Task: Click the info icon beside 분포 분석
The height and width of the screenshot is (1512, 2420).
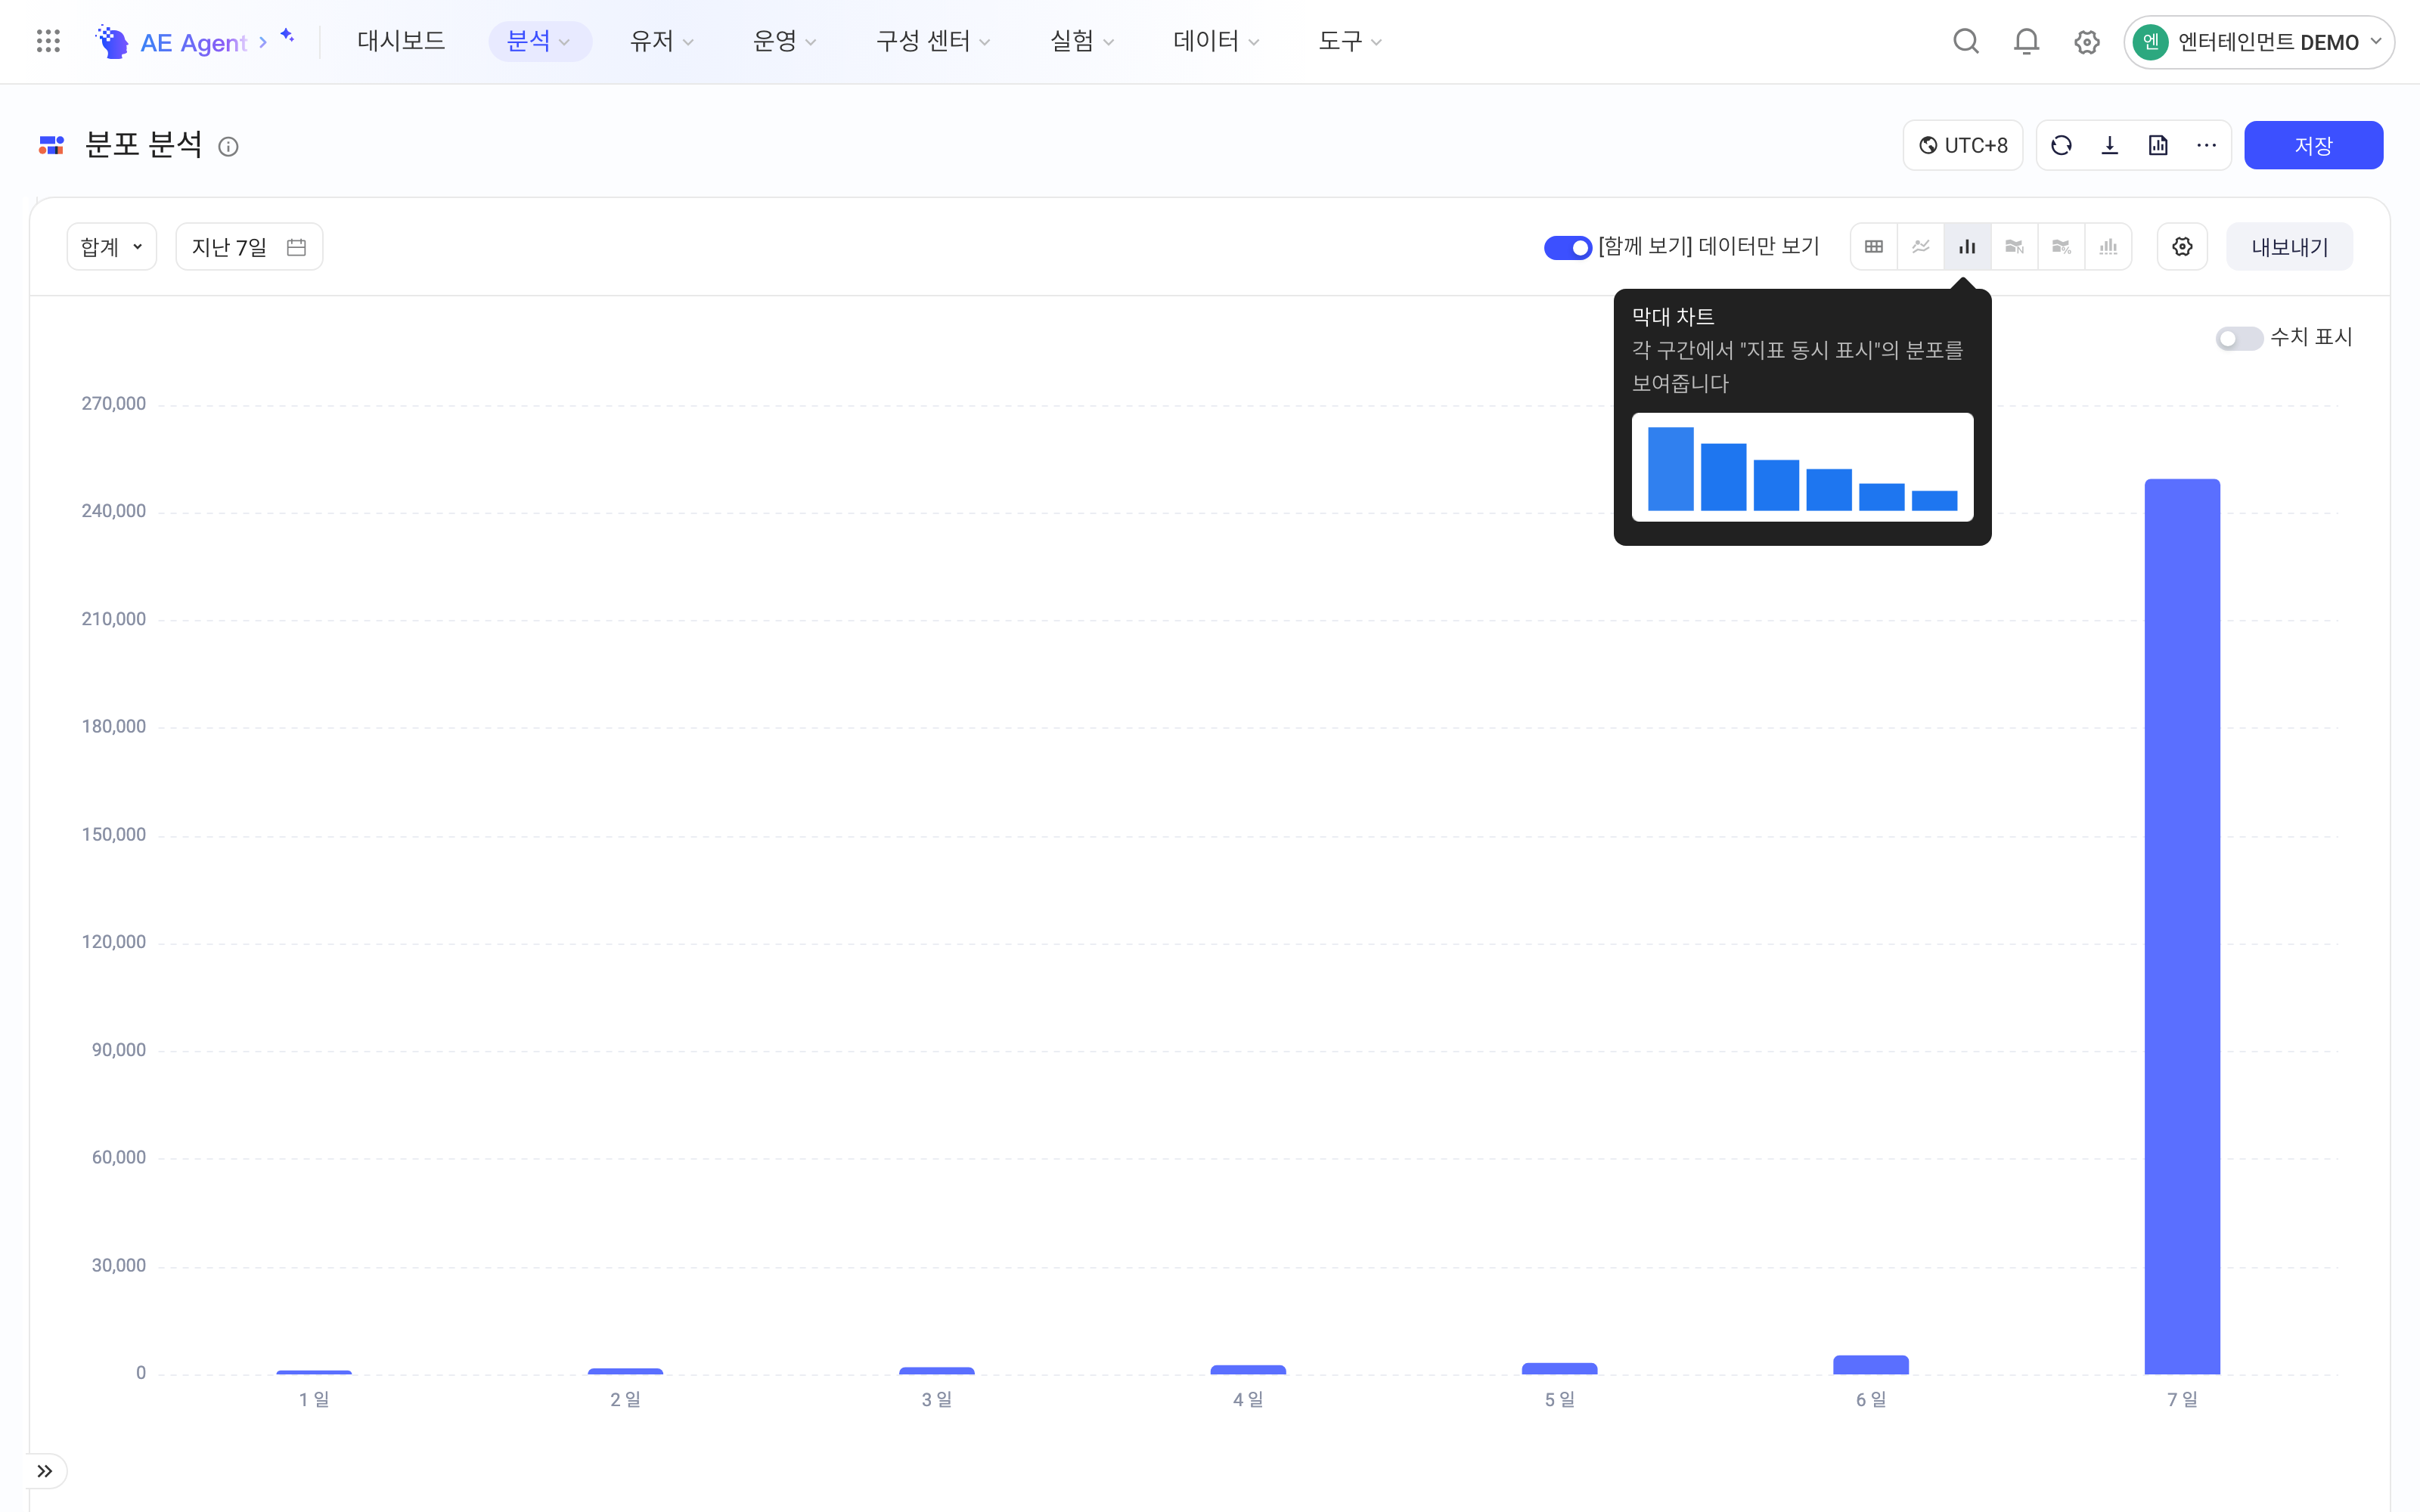Action: tap(228, 147)
